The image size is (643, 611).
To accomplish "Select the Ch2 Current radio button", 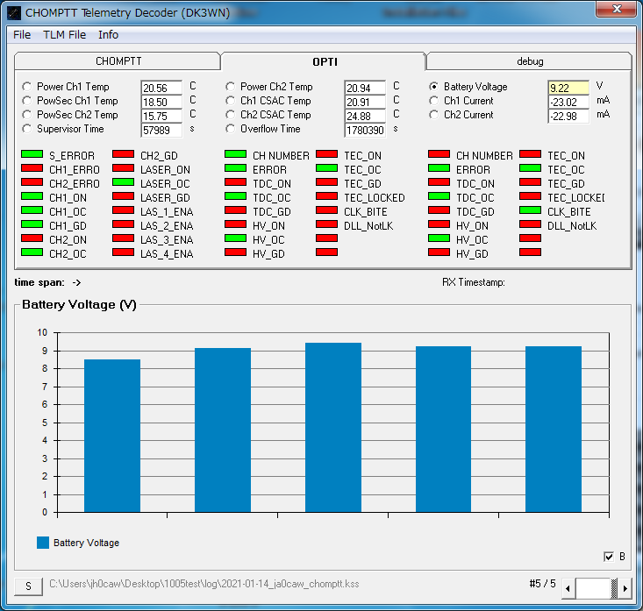I will click(x=434, y=114).
